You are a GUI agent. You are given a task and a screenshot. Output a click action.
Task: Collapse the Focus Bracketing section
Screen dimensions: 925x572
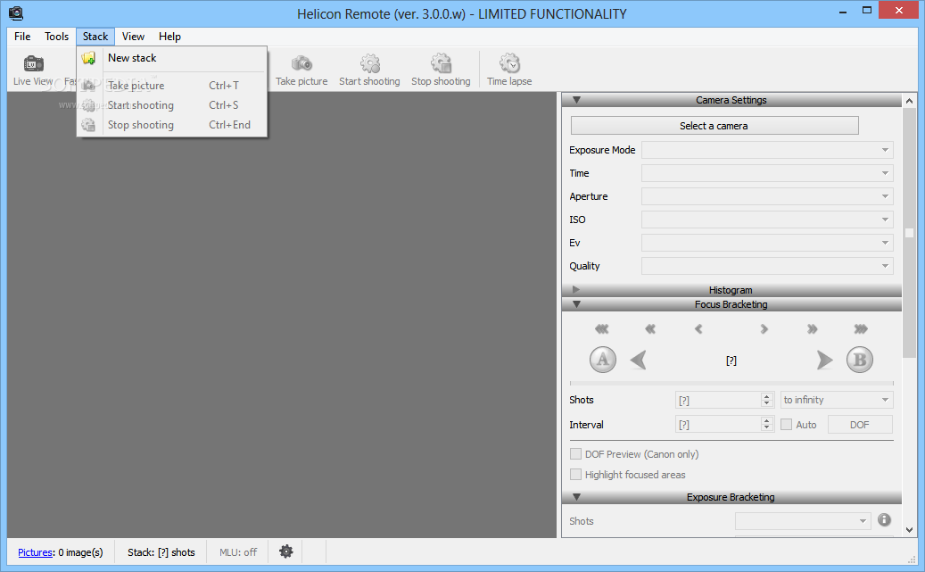point(577,304)
